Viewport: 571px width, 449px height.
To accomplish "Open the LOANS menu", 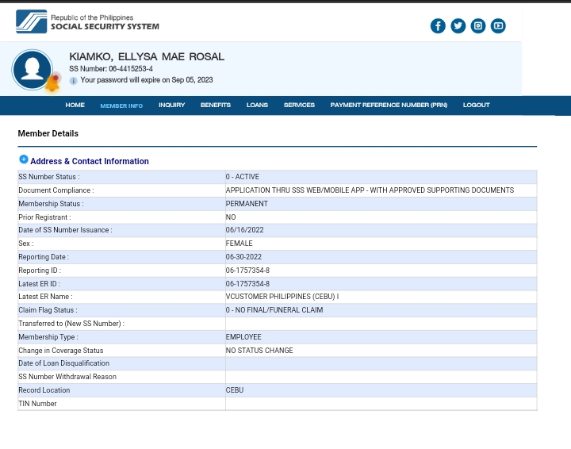I will pos(257,106).
